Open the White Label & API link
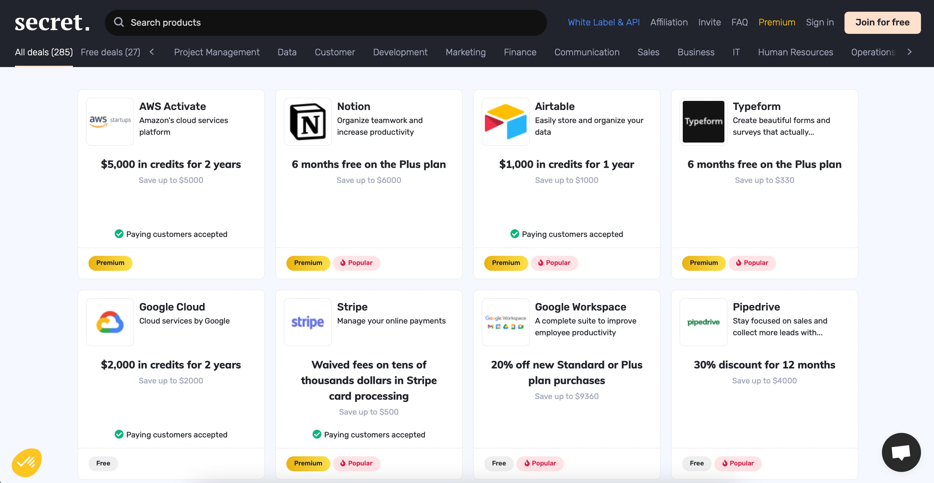 pyautogui.click(x=603, y=22)
